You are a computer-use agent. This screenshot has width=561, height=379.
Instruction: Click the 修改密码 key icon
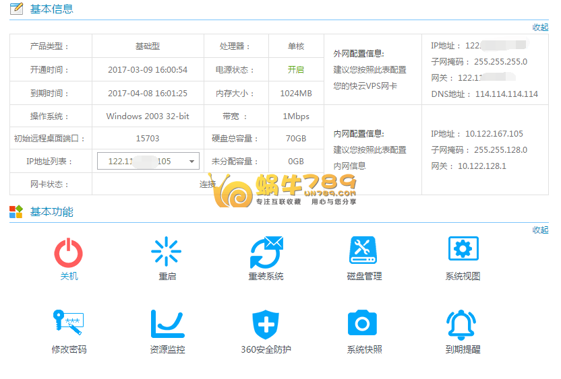pos(68,324)
